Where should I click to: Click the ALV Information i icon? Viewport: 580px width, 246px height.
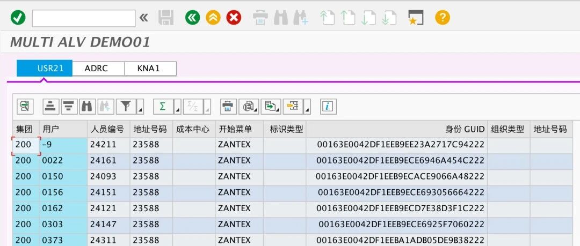[x=328, y=106]
